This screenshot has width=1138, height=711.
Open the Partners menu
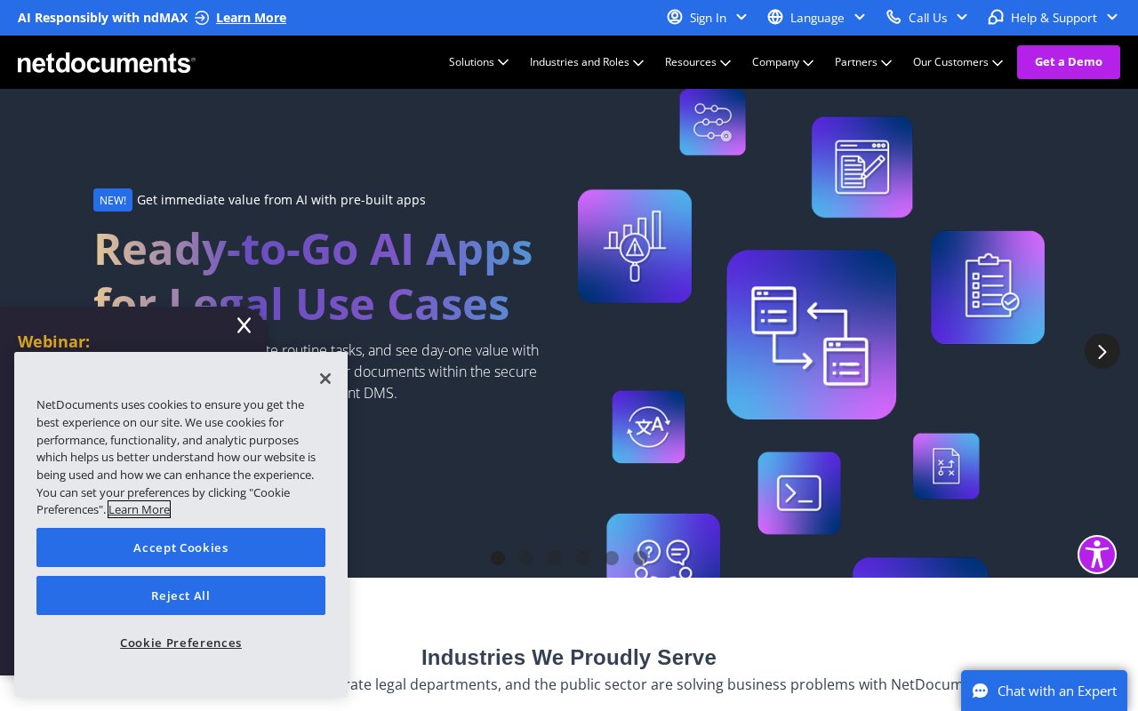click(x=863, y=62)
